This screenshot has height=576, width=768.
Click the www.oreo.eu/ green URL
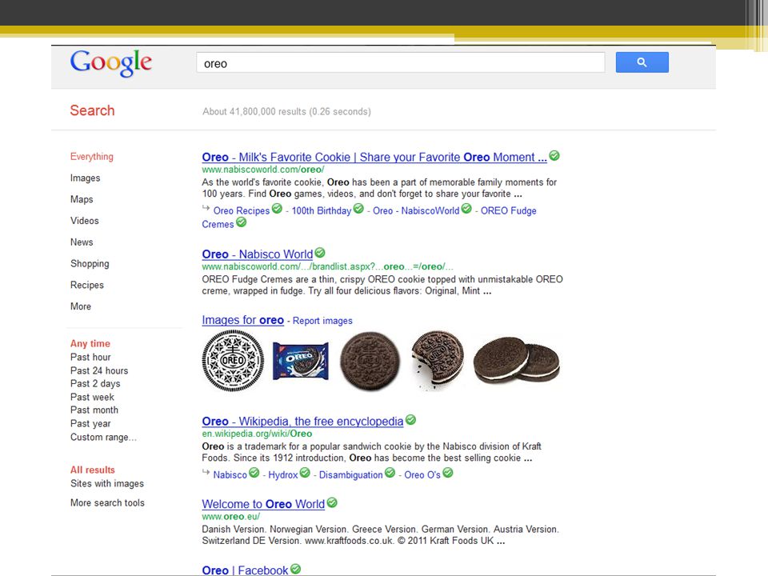point(230,516)
